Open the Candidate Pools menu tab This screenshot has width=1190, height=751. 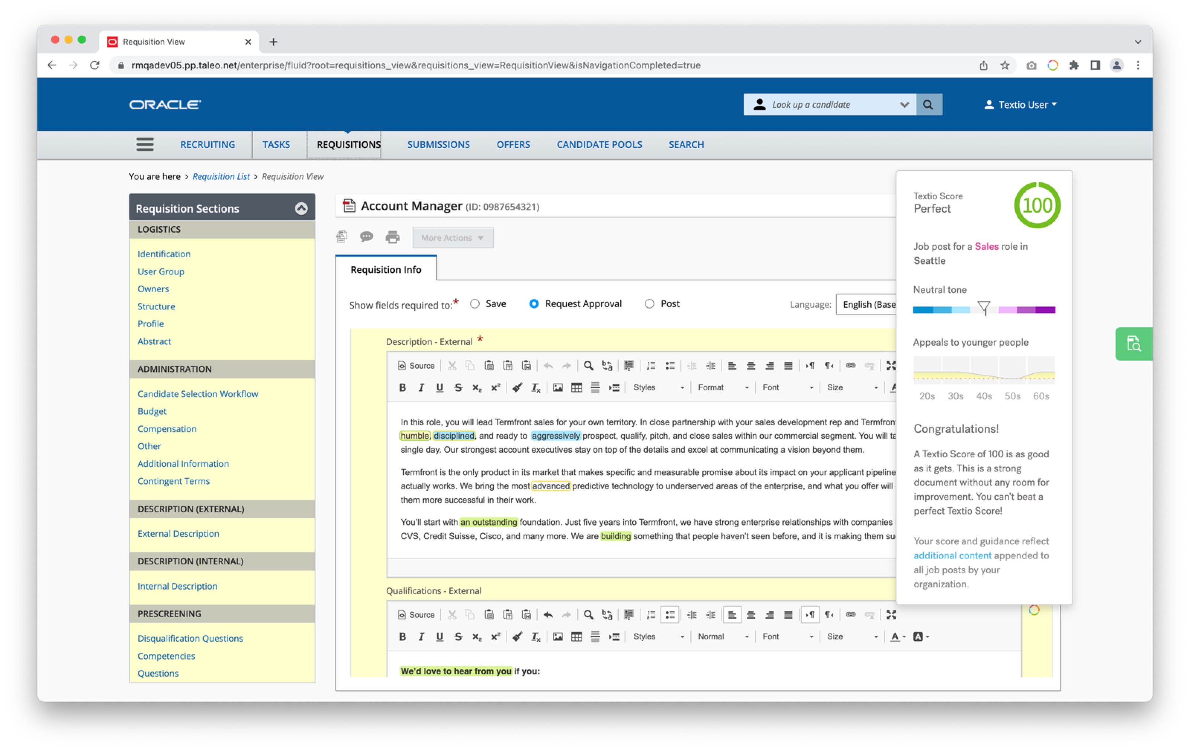[x=599, y=145]
